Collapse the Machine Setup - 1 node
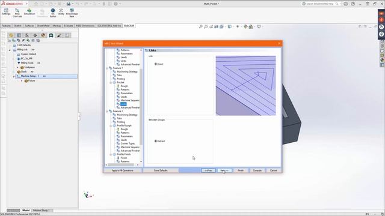Screen dimensions: 385x216 point(14,76)
